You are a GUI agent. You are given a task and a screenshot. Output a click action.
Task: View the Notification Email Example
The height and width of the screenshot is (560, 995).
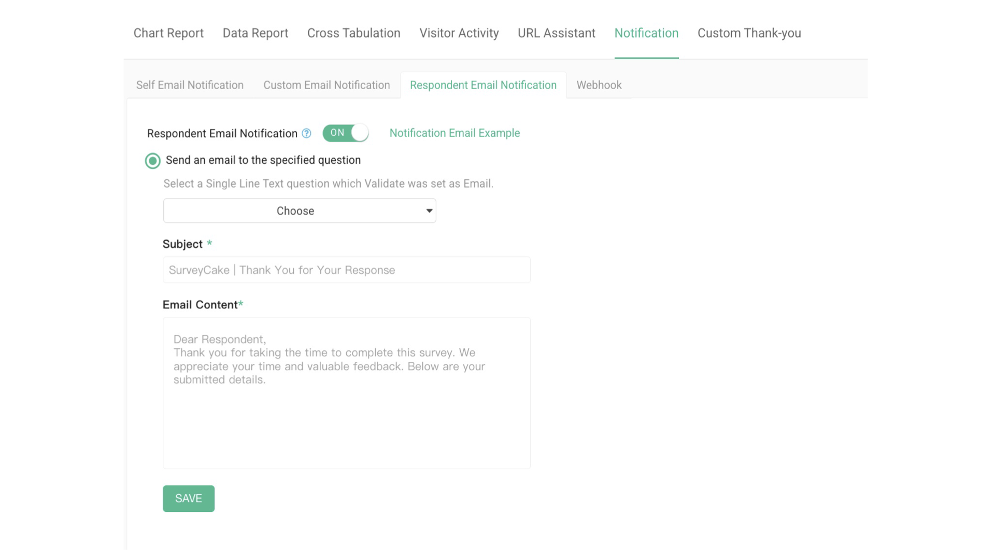pos(454,133)
